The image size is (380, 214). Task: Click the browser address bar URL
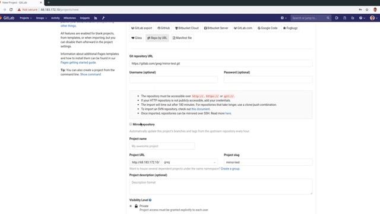[x=59, y=10]
